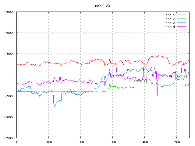Click the 15000 y-axis tick label
The image size is (195, 146).
pyautogui.click(x=10, y=12)
